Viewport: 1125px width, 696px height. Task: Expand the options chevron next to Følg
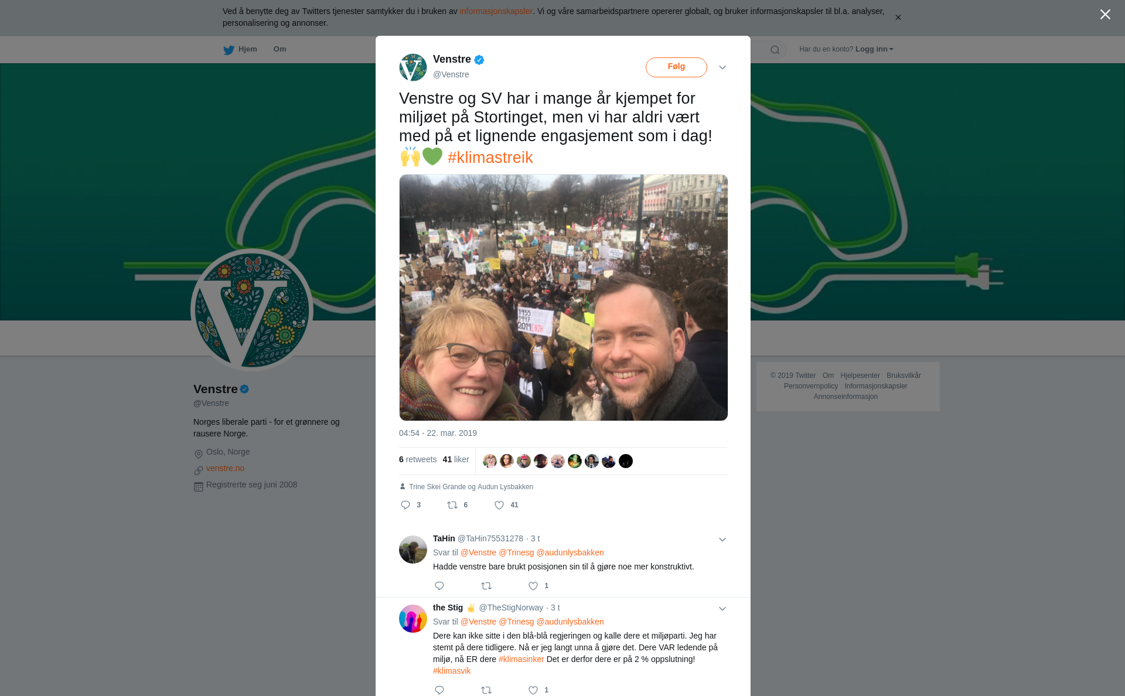[722, 67]
